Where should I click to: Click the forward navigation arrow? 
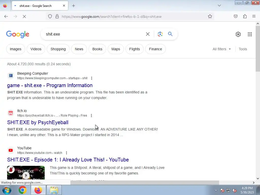point(15,17)
